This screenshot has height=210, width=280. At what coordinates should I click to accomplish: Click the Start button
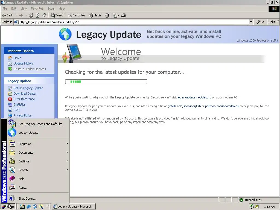(8, 206)
